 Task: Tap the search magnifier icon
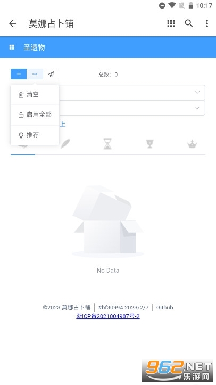(x=188, y=23)
